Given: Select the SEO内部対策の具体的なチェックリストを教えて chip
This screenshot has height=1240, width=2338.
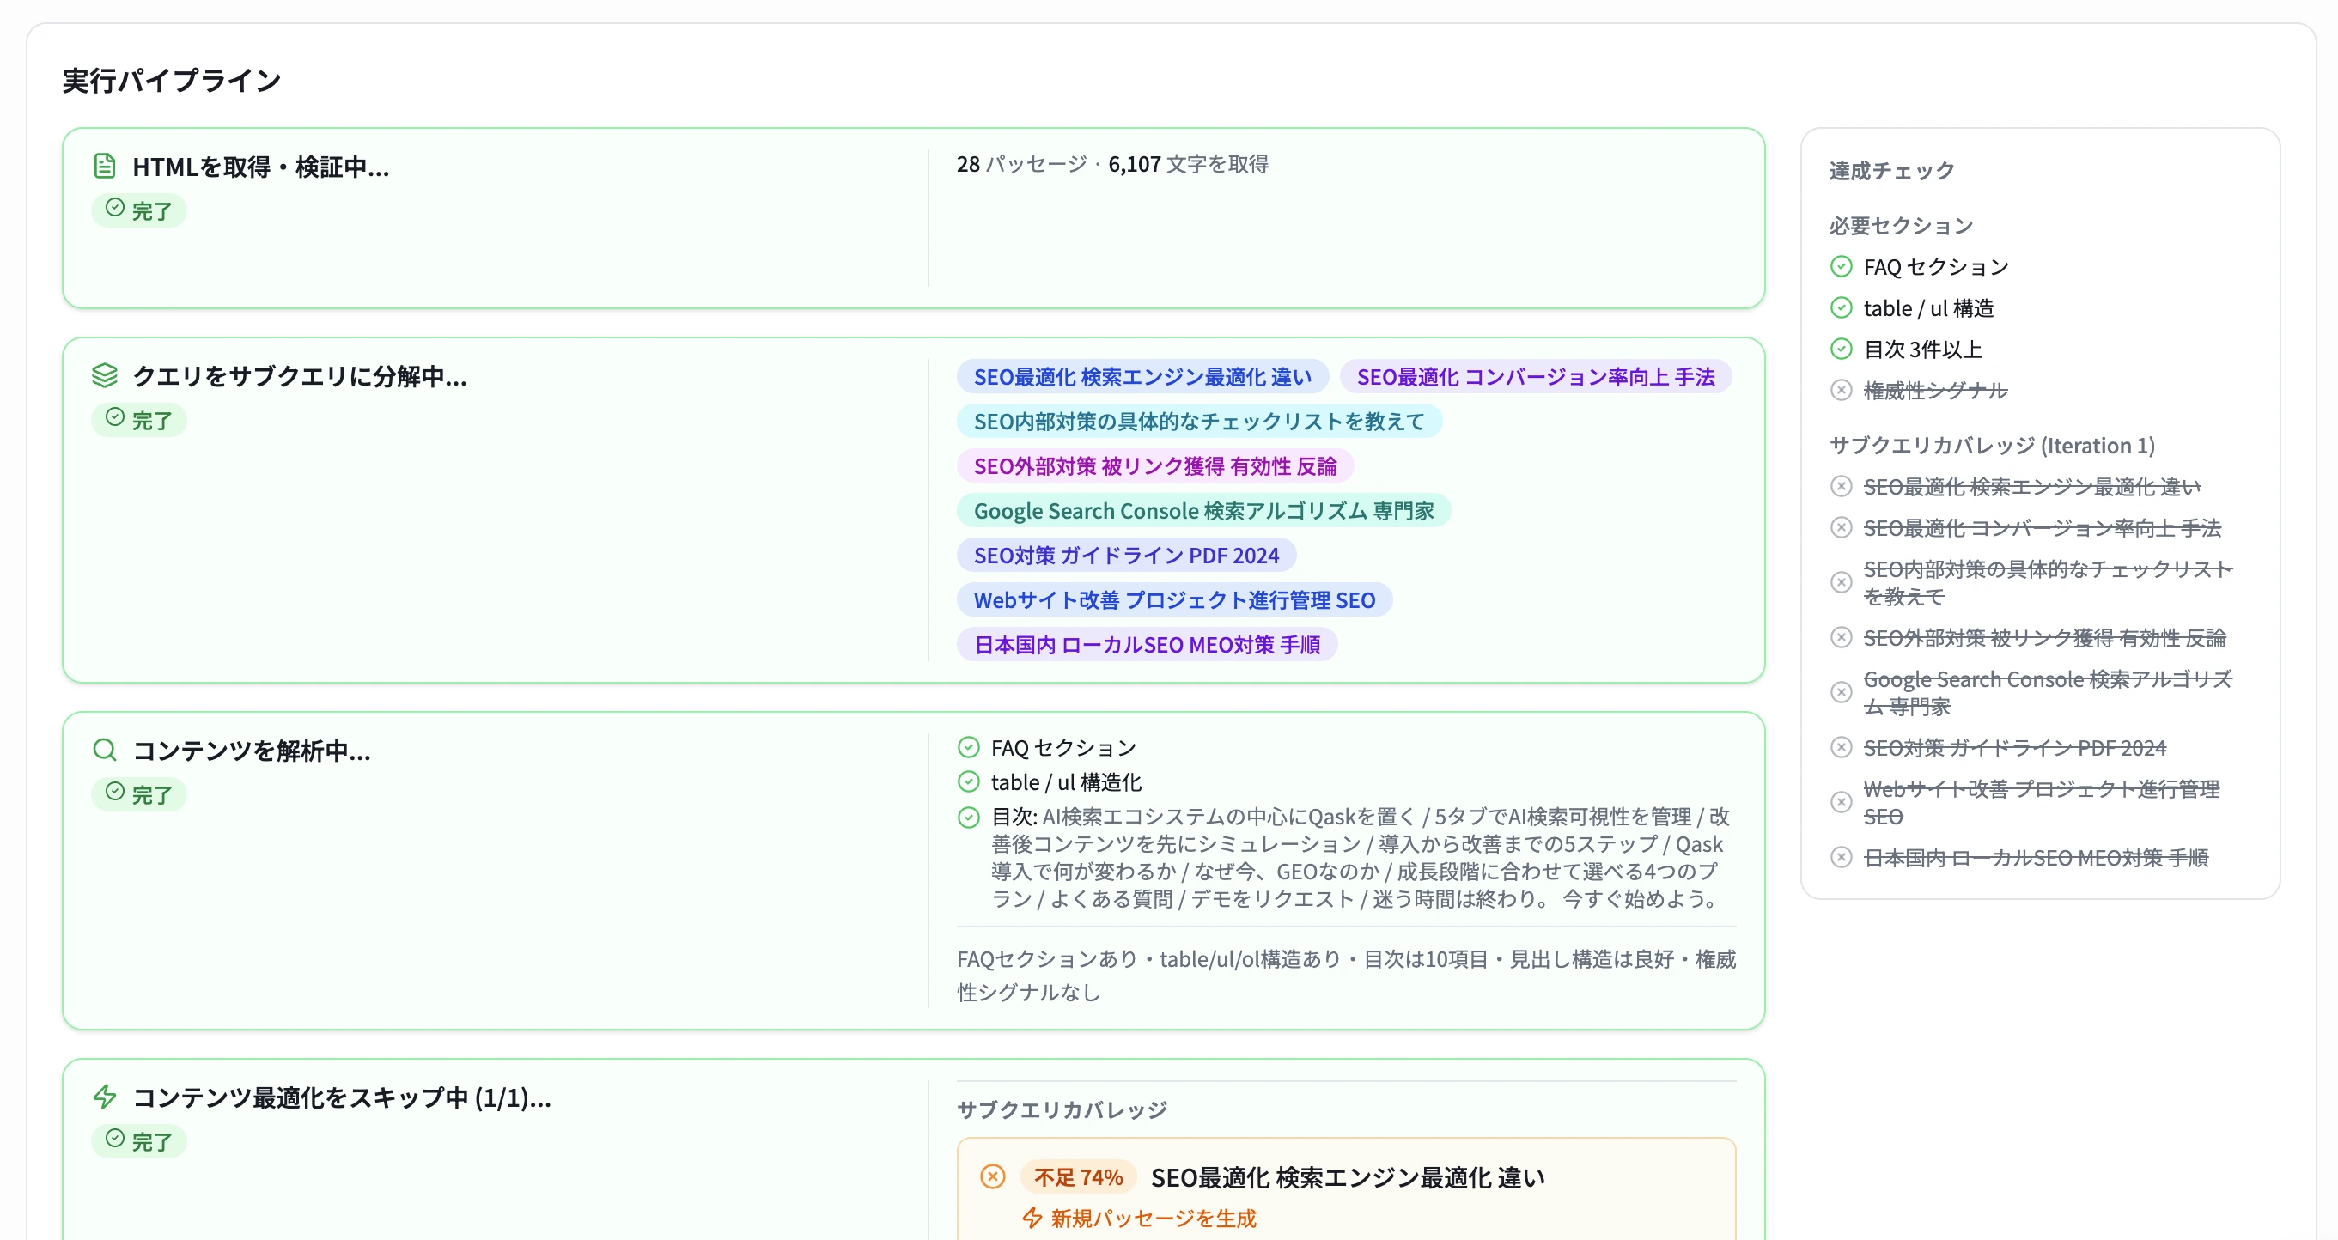Looking at the screenshot, I should [1200, 421].
